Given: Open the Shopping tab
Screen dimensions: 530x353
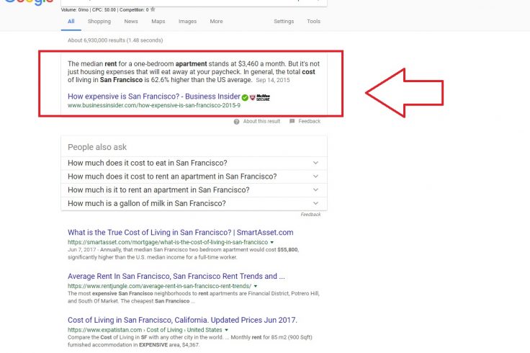Looking at the screenshot, I should tap(99, 22).
